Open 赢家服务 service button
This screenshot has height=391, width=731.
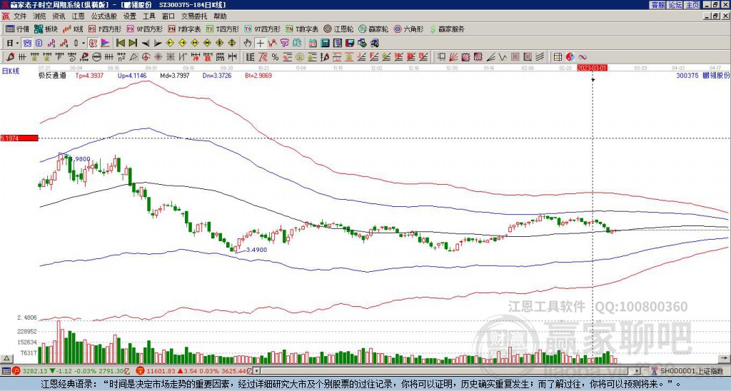[x=447, y=29]
